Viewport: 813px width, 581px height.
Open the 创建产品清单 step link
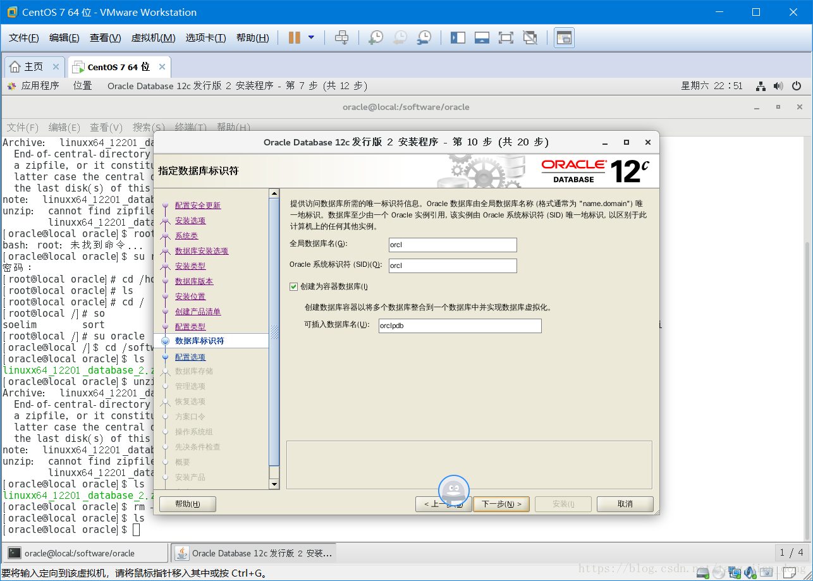pos(198,312)
